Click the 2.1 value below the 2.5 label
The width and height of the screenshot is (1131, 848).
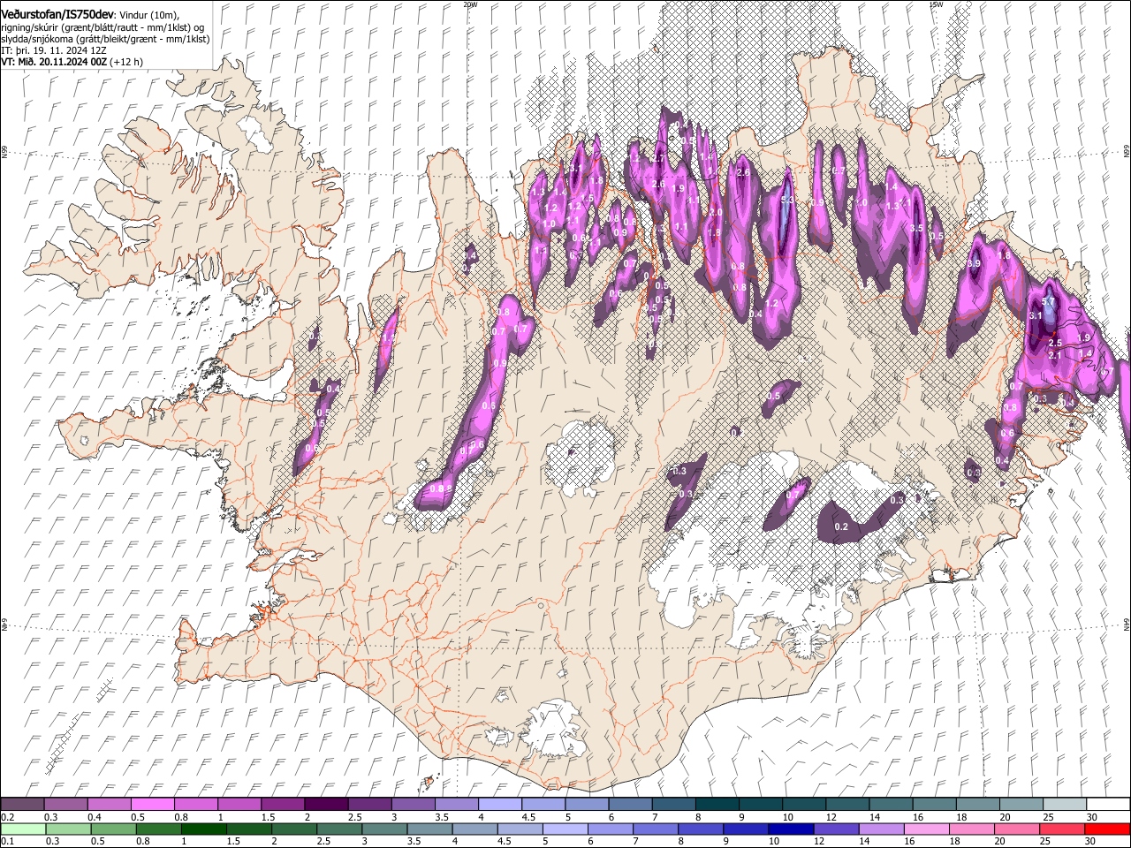(1054, 354)
